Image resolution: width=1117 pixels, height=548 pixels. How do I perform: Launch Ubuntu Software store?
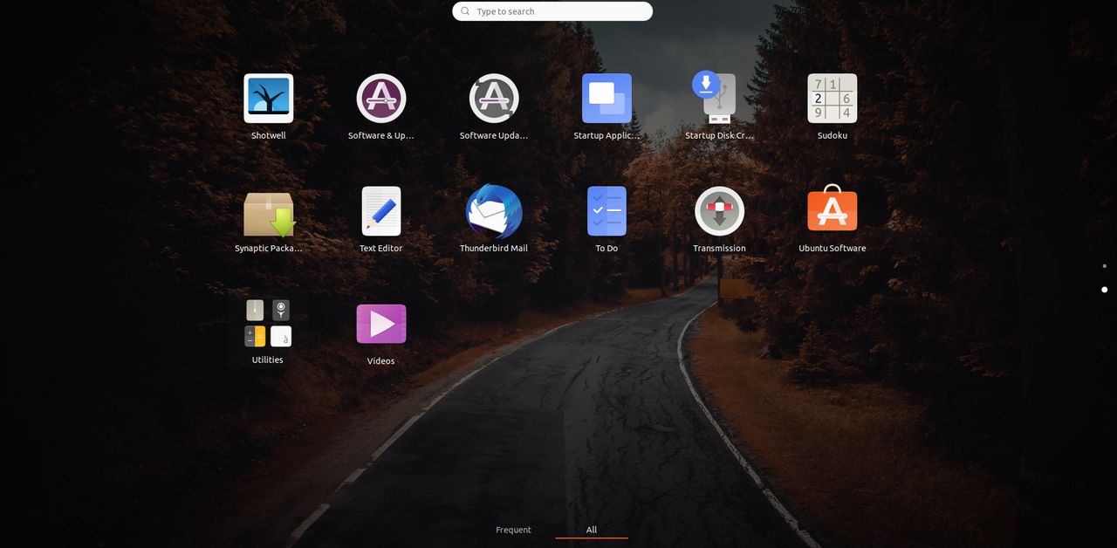click(833, 209)
